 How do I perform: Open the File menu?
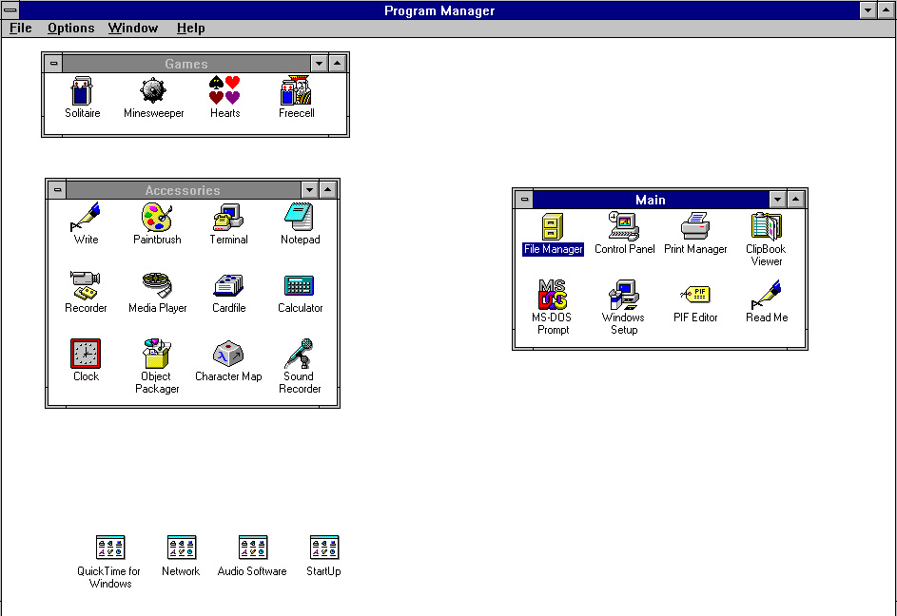click(21, 28)
